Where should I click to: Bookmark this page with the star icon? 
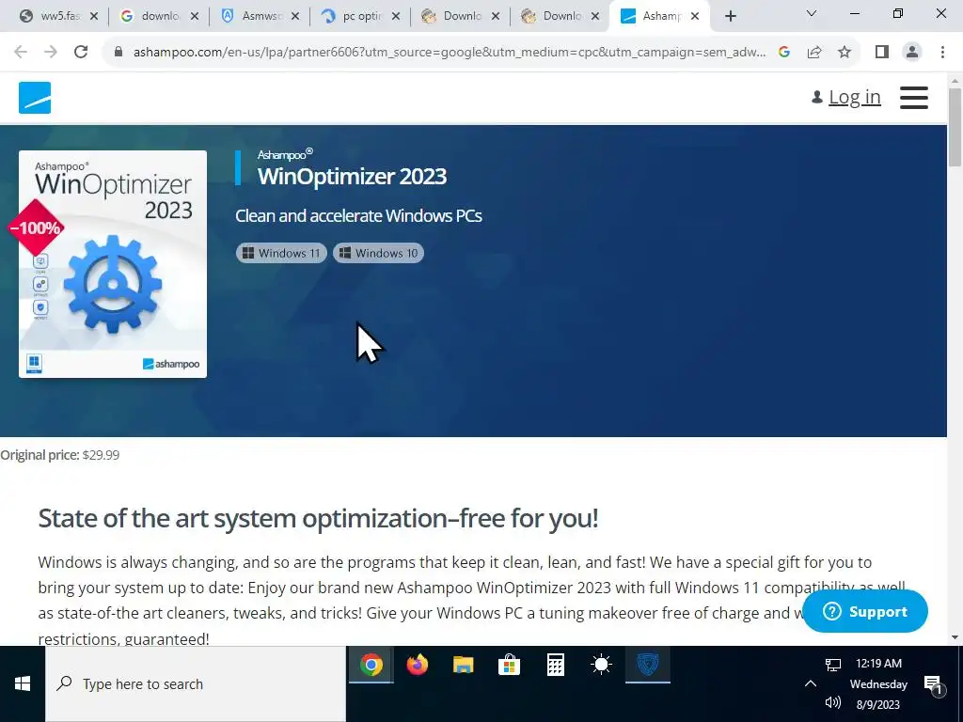(x=845, y=53)
